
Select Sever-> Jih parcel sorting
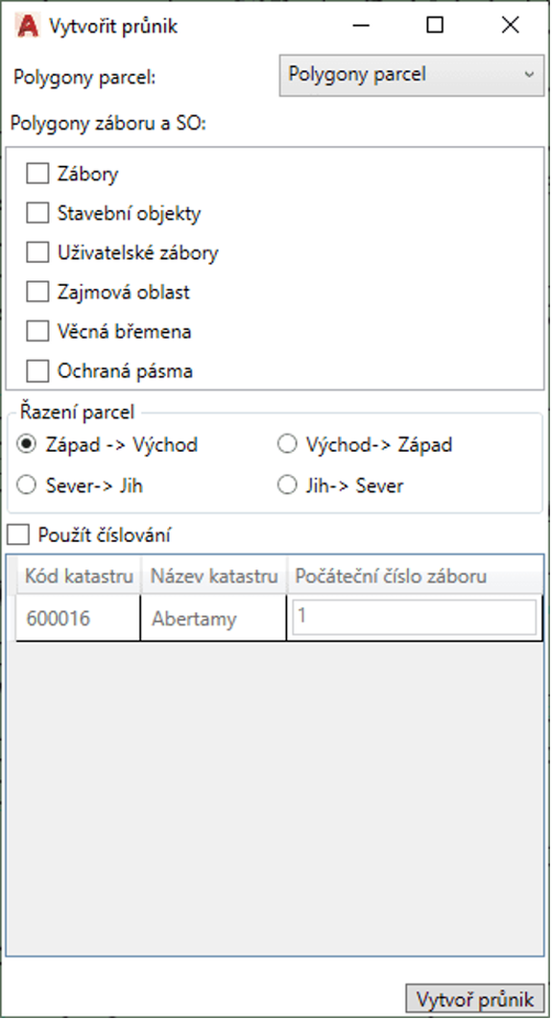click(x=27, y=486)
